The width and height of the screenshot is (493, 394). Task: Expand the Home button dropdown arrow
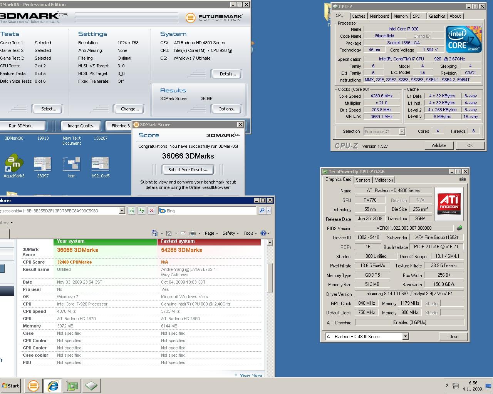click(x=162, y=234)
